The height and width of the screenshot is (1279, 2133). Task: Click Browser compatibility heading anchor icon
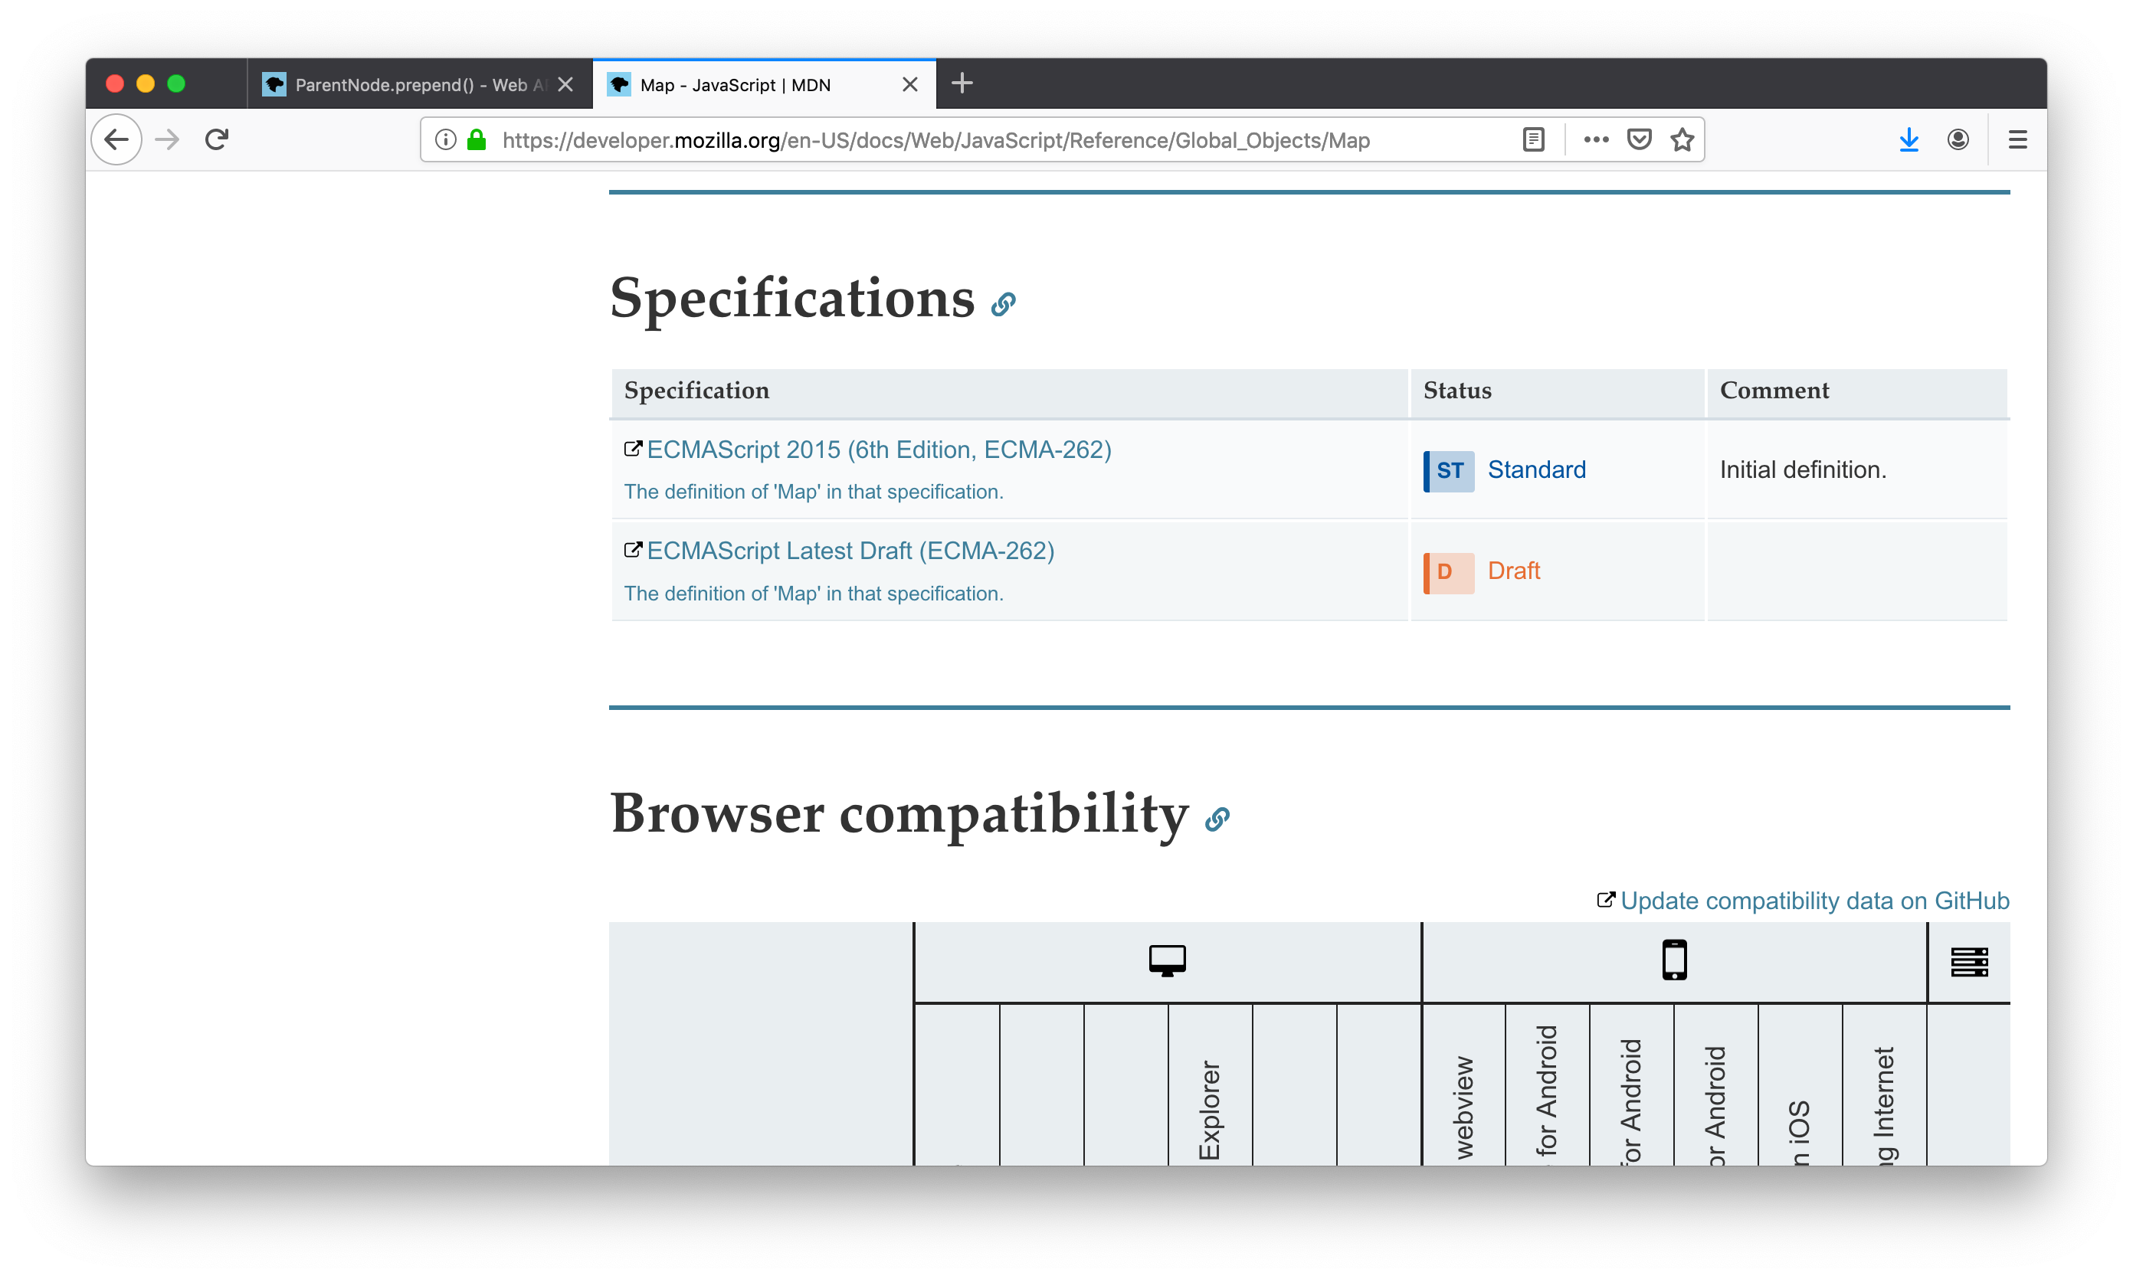point(1217,819)
